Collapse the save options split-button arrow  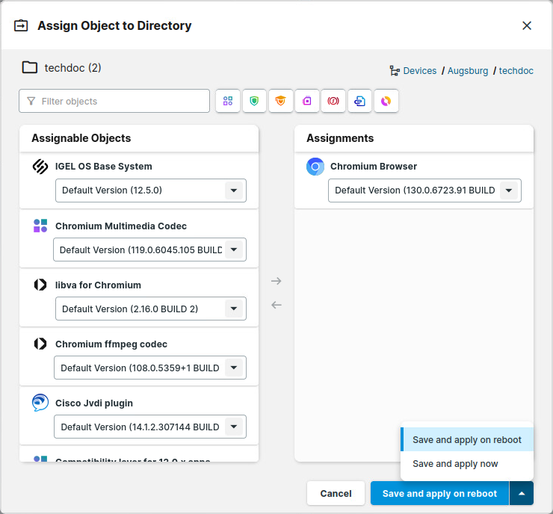tap(522, 494)
